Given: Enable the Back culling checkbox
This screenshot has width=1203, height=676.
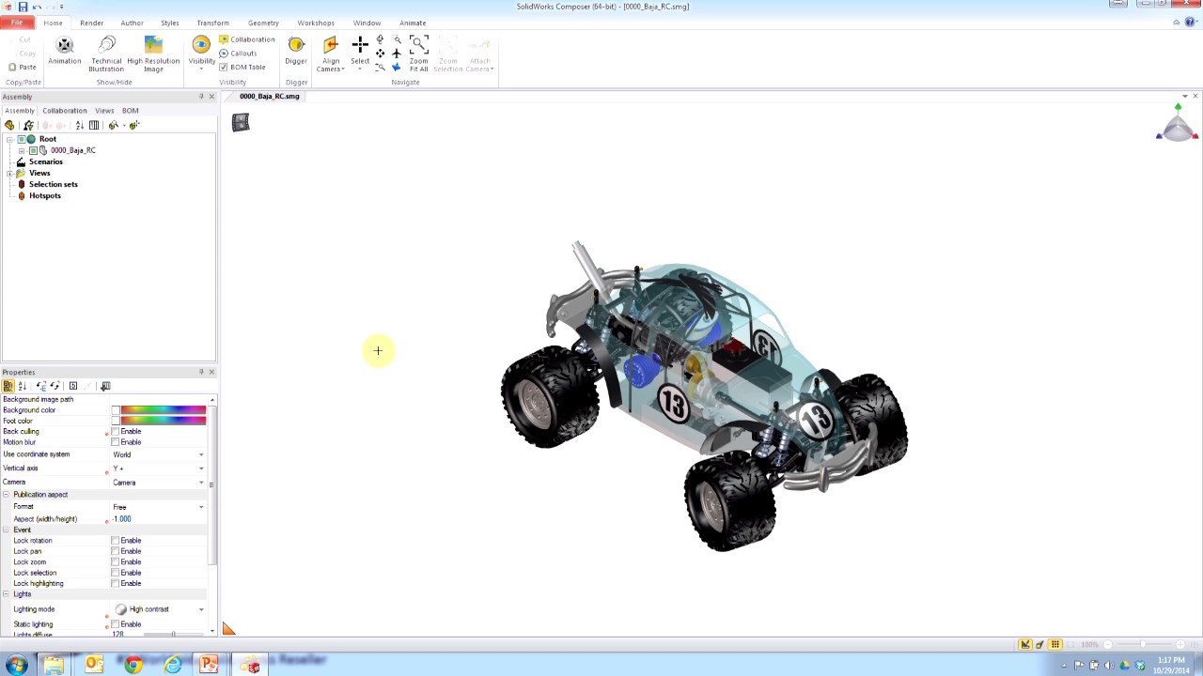Looking at the screenshot, I should pos(116,432).
